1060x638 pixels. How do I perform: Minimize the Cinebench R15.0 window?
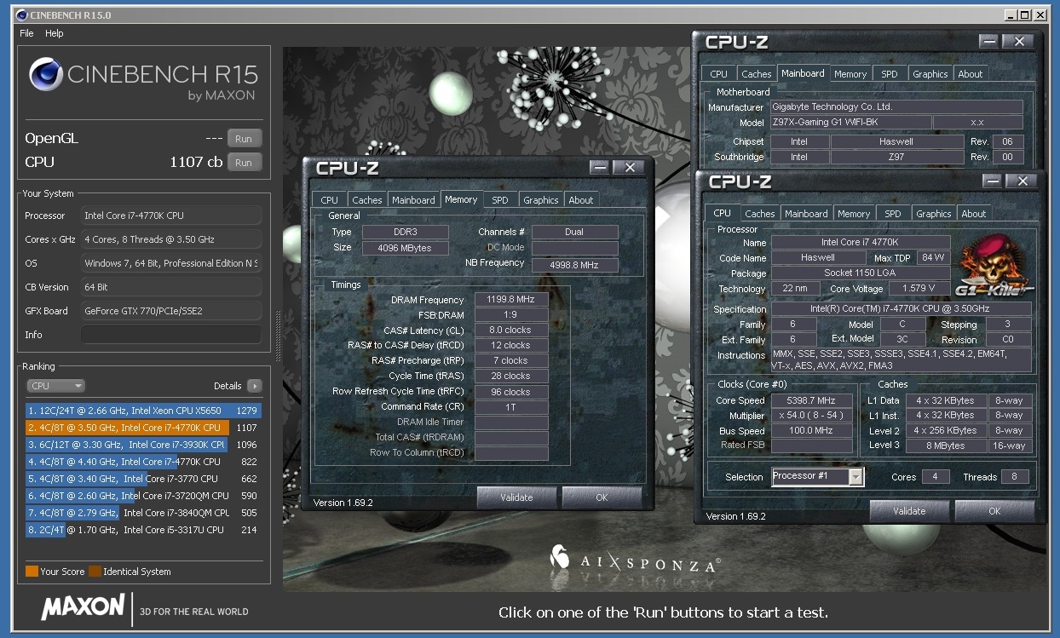click(1010, 14)
